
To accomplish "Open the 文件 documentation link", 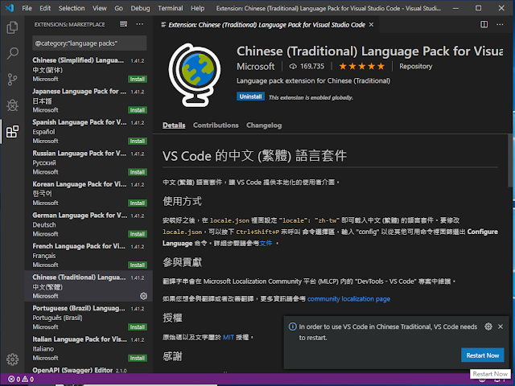I will 266,243.
